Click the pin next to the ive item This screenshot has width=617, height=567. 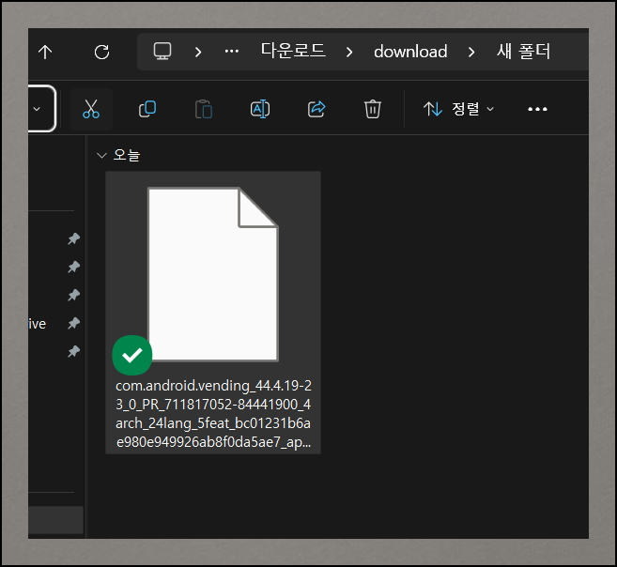point(73,323)
